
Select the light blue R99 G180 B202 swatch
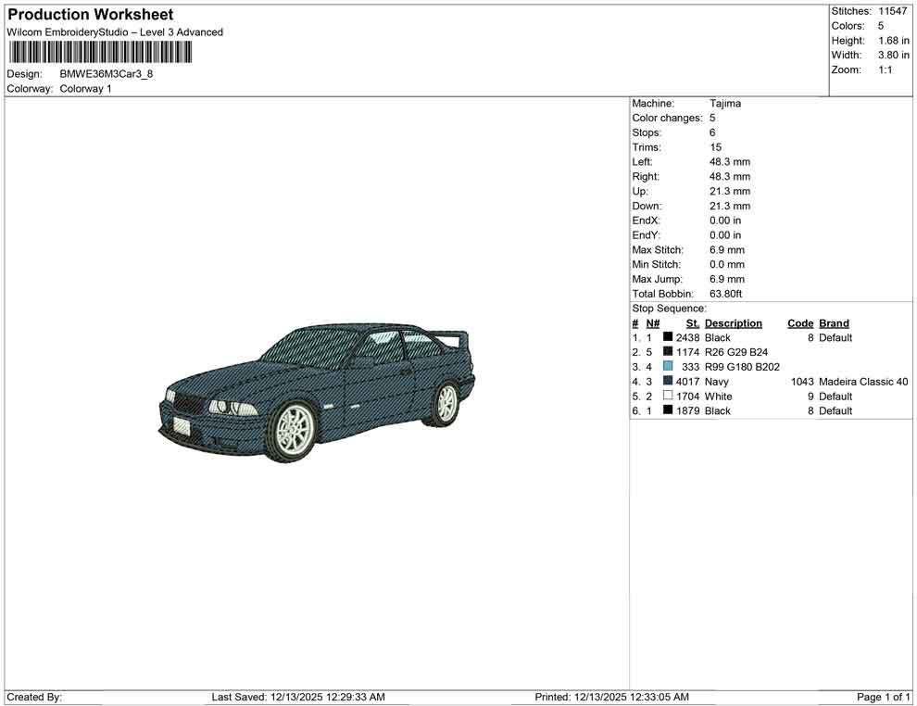668,367
